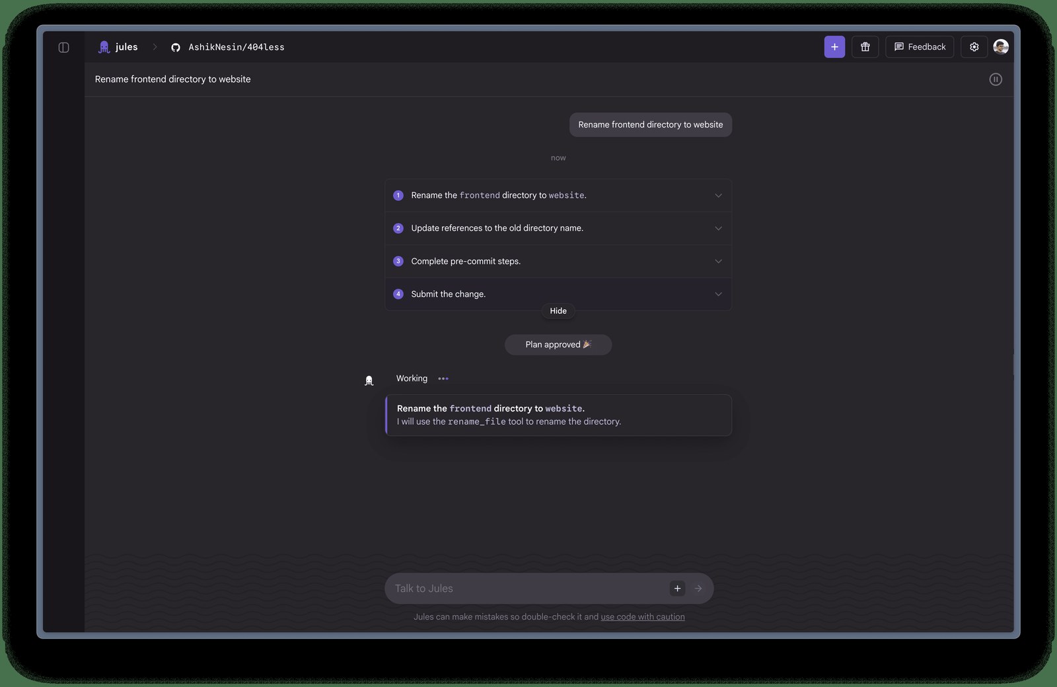This screenshot has width=1057, height=687.
Task: Toggle the sidebar panel icon
Action: coord(63,48)
